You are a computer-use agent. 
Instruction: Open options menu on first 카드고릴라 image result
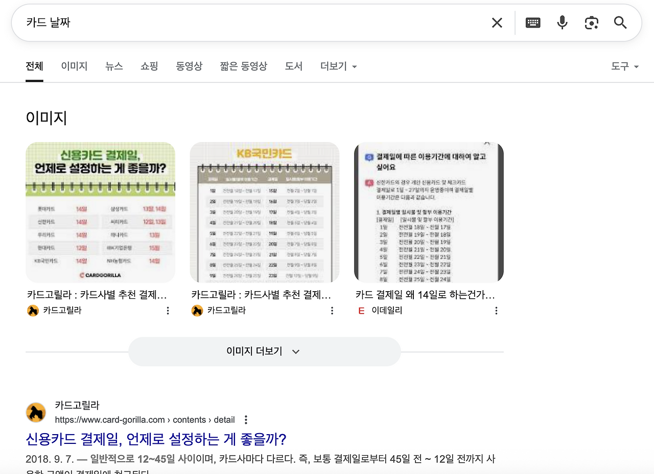(x=168, y=310)
